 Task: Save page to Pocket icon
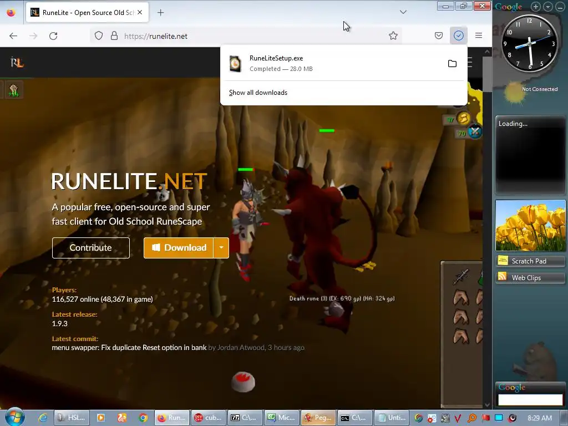coord(439,35)
